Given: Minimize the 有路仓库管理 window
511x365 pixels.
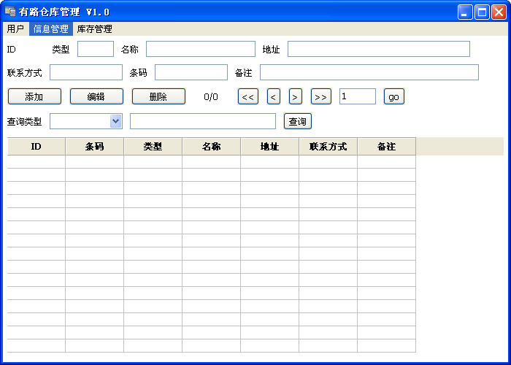Looking at the screenshot, I should pyautogui.click(x=465, y=12).
